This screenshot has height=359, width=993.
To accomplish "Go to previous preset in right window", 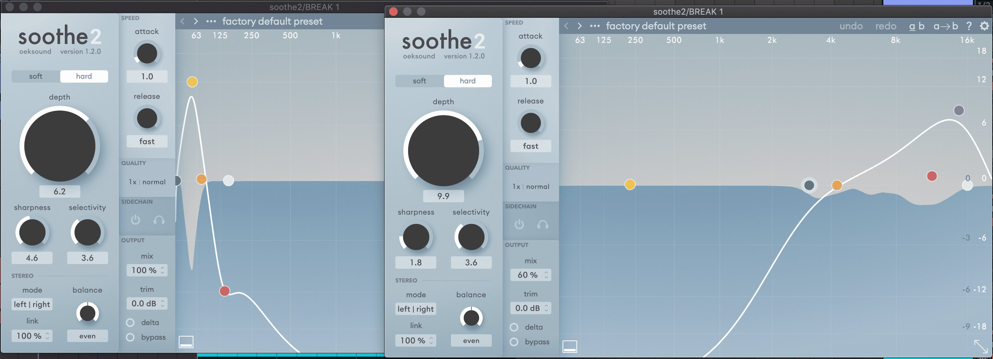I will click(x=566, y=26).
